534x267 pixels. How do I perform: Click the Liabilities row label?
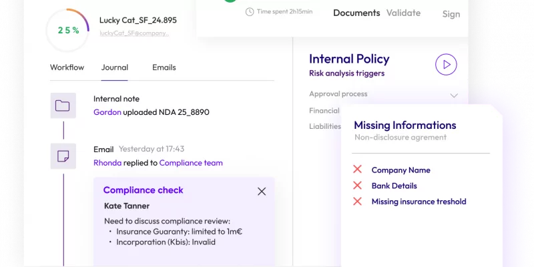coord(325,126)
